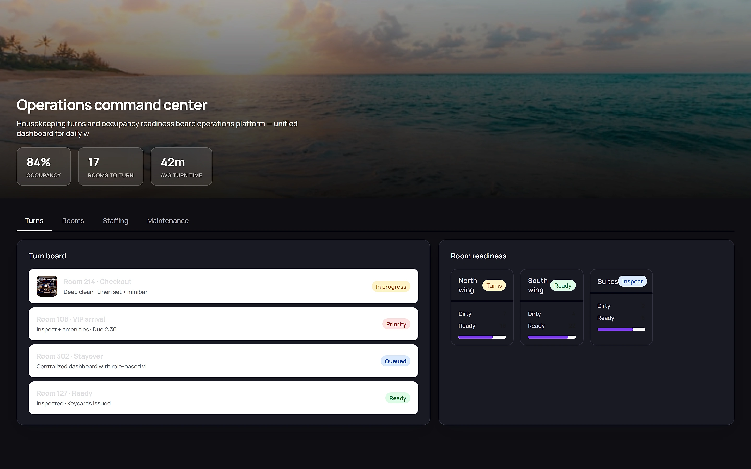Open the Room 108 · VIP arrival row
Image resolution: width=751 pixels, height=469 pixels.
point(223,324)
